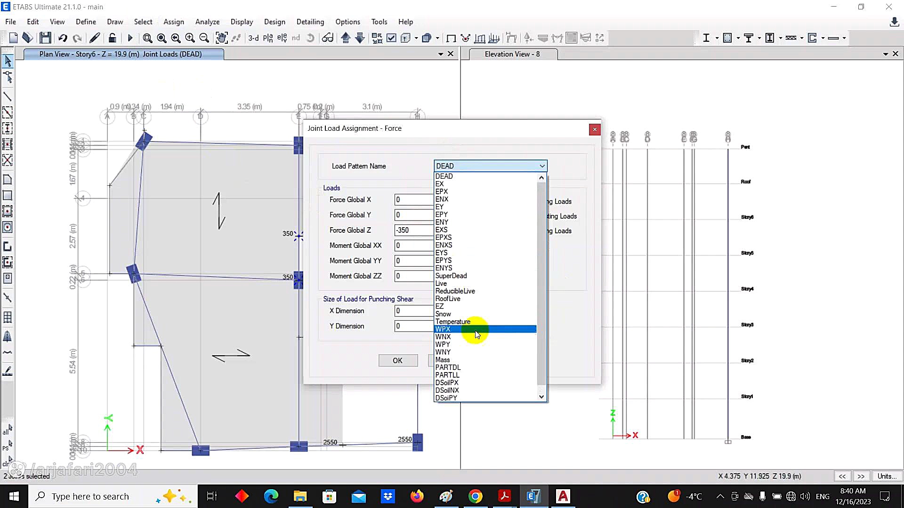Click the >> button in status bar

click(861, 476)
